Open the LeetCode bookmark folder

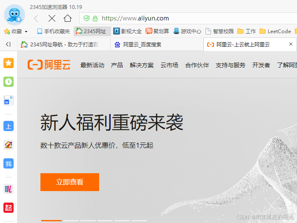click(275, 31)
